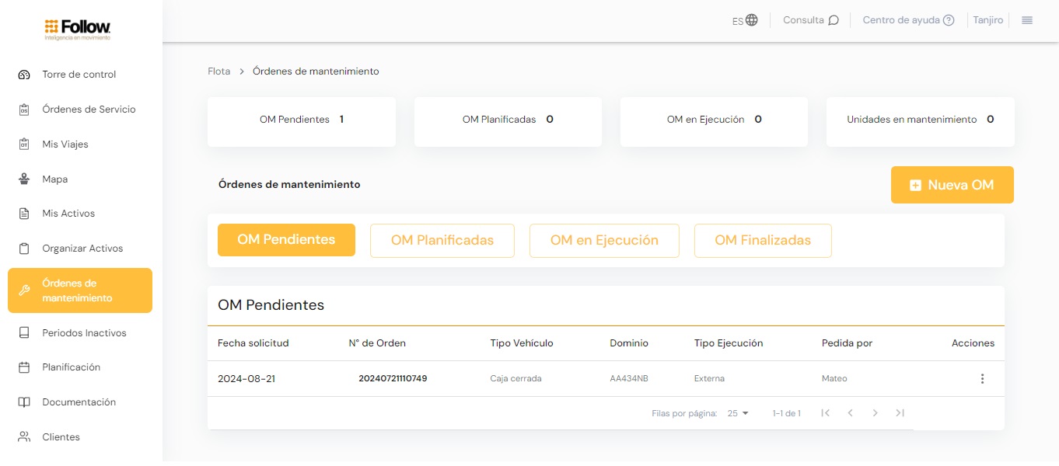Select the OM Finalizadas tab
1059x466 pixels.
click(762, 241)
